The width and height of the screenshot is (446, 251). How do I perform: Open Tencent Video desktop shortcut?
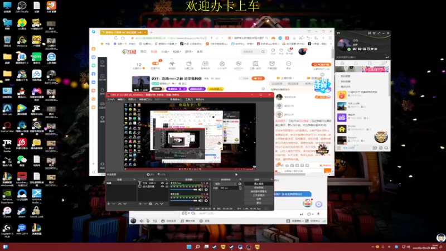point(22,109)
